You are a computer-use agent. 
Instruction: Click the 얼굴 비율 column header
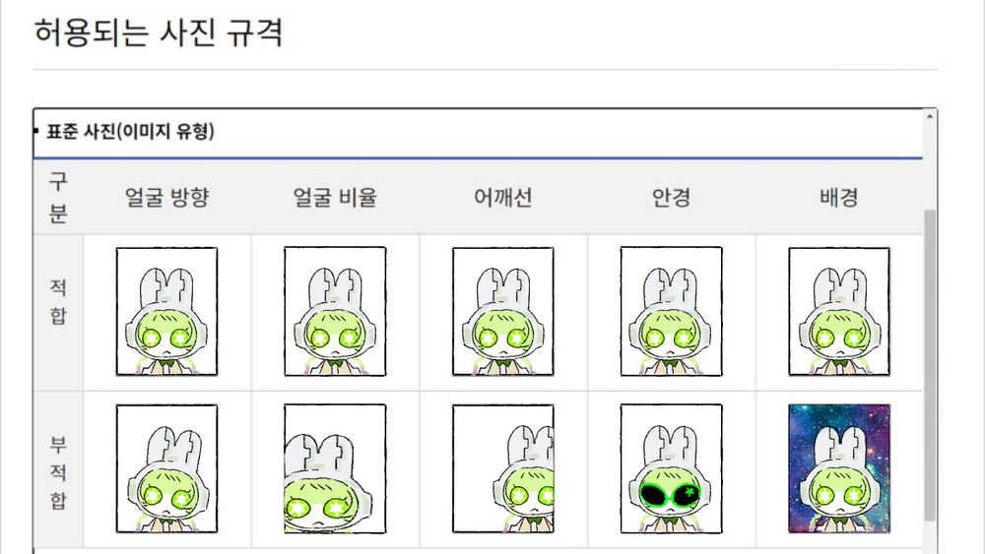[335, 197]
